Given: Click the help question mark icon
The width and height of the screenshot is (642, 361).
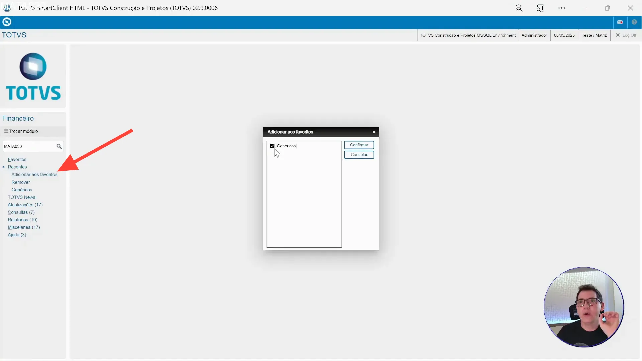Looking at the screenshot, I should click(634, 22).
